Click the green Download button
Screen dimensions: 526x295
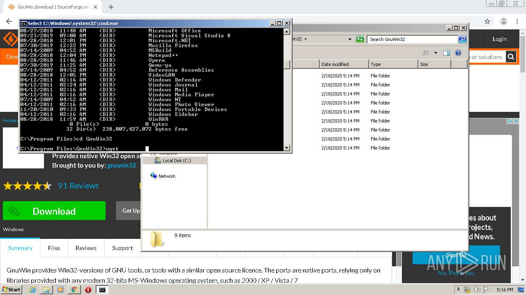click(x=54, y=211)
